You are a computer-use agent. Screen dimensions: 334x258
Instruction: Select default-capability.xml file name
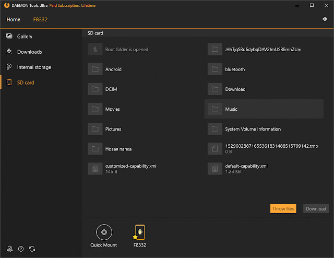246,166
